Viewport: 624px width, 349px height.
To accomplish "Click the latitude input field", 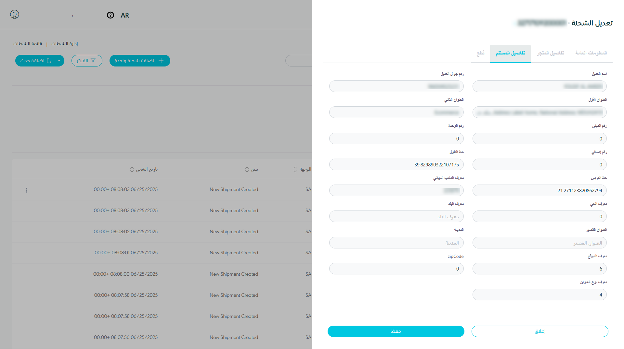I will pyautogui.click(x=539, y=190).
